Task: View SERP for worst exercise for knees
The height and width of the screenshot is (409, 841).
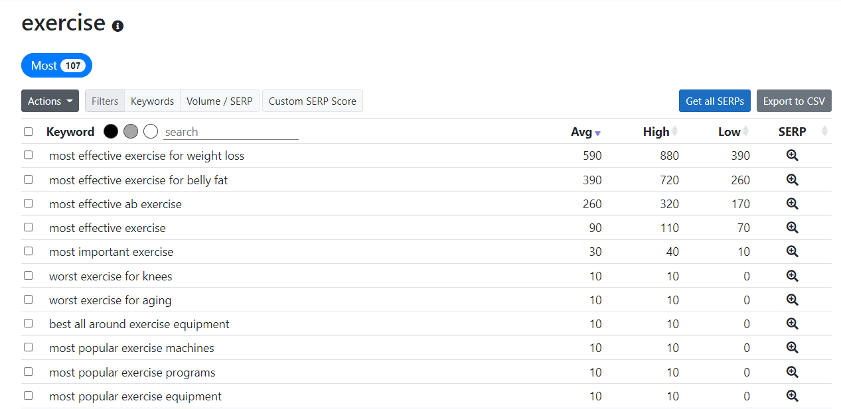Action: click(x=792, y=276)
